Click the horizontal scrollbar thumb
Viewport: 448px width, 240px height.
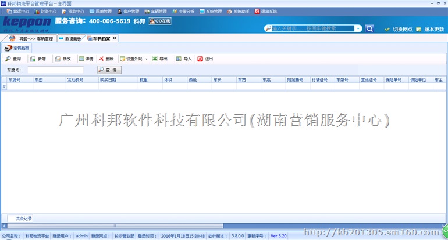(x=115, y=226)
